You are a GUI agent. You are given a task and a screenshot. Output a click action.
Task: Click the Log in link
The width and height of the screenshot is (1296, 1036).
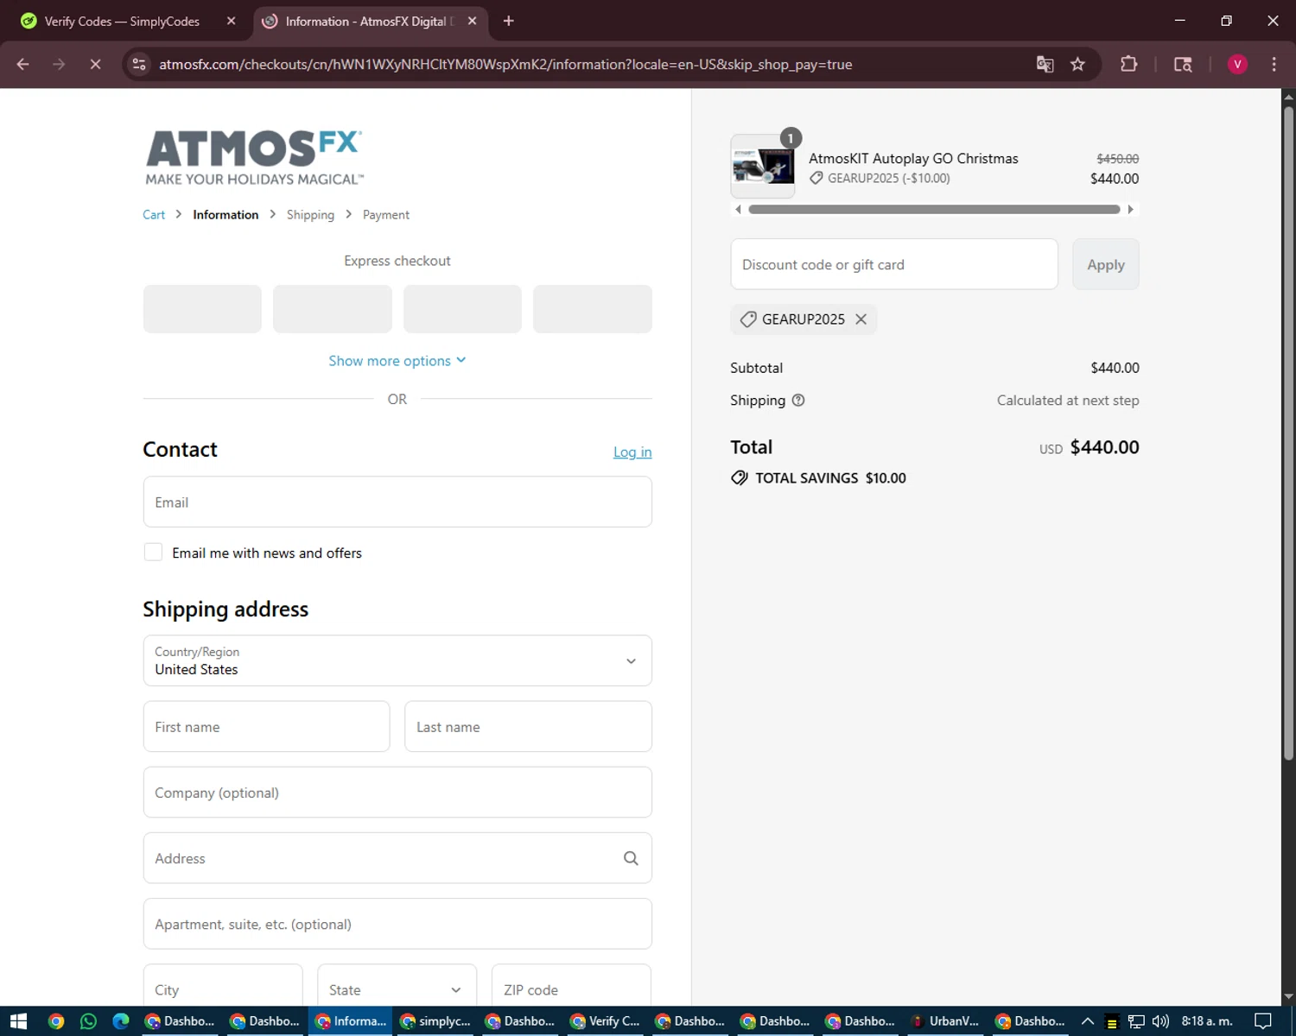click(632, 452)
